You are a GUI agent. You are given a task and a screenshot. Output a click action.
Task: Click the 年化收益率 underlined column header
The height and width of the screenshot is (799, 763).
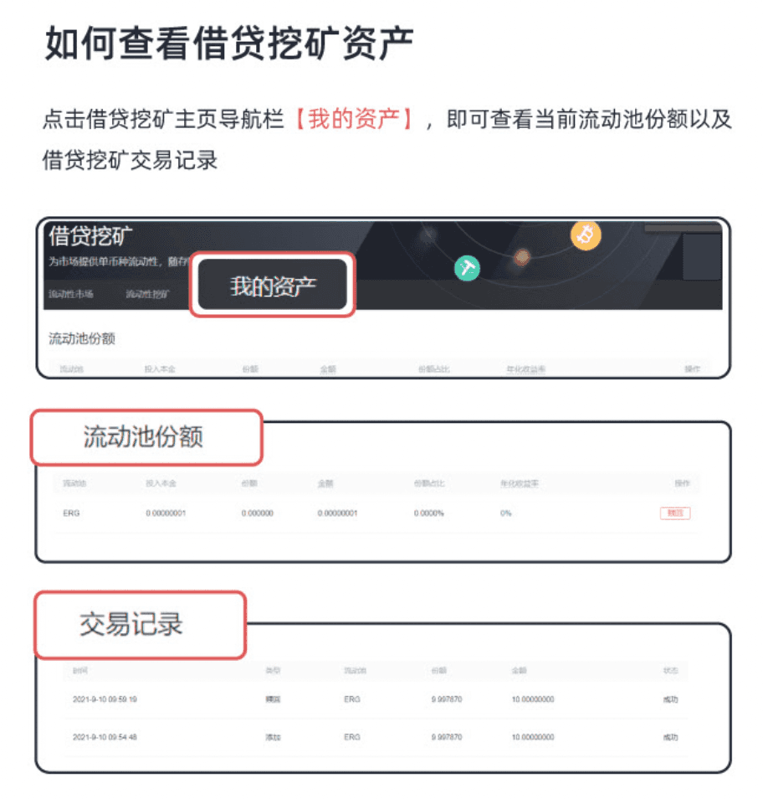coord(525,369)
